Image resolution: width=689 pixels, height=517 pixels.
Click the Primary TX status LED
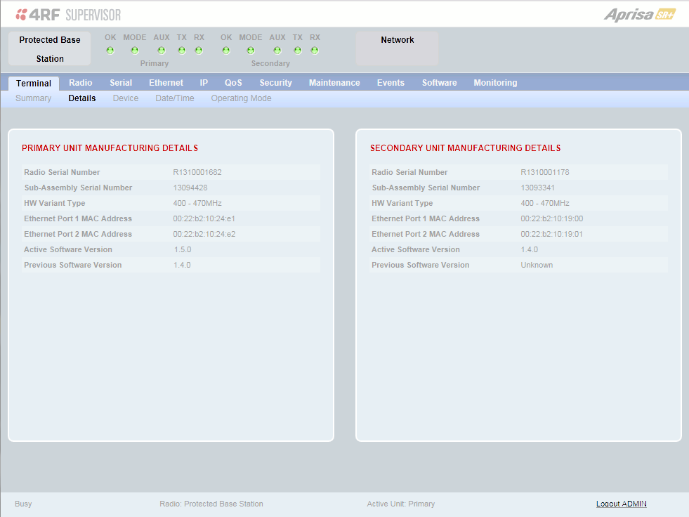coord(181,51)
